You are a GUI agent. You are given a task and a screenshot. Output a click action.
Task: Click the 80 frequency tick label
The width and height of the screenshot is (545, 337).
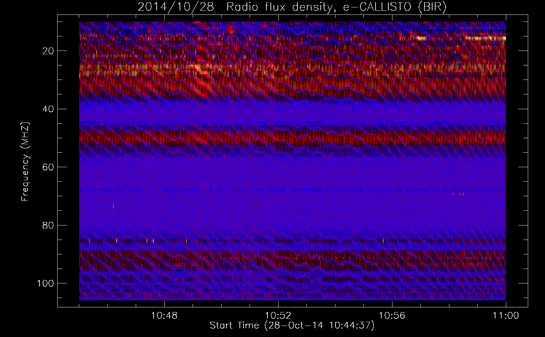pyautogui.click(x=49, y=225)
